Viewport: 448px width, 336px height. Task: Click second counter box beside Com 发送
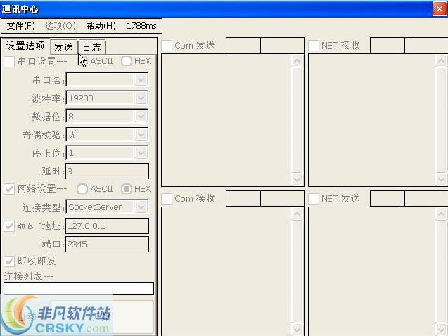coord(282,46)
